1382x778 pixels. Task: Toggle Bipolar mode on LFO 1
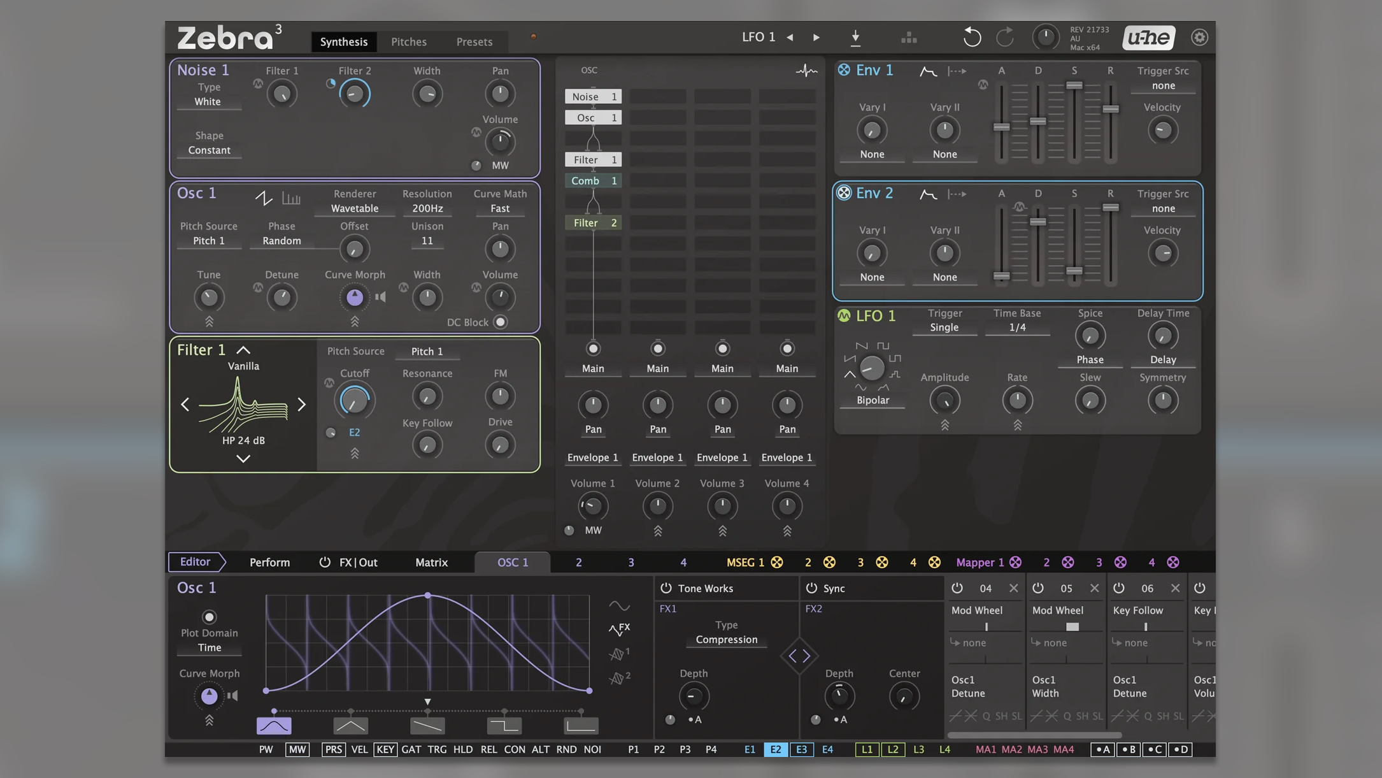[872, 400]
